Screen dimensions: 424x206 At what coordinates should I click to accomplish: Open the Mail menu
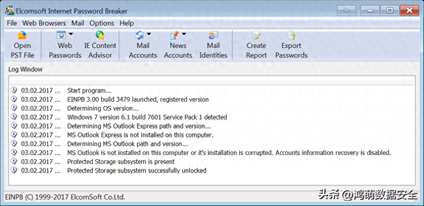pos(78,23)
